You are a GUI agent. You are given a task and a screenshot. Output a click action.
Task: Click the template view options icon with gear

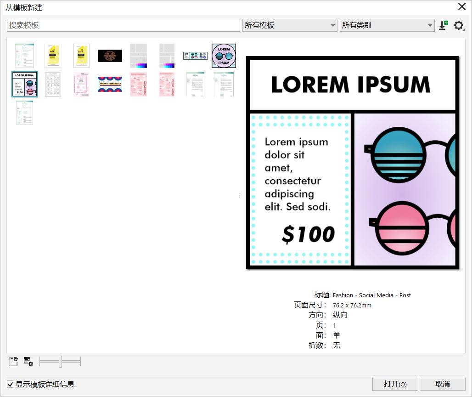pos(28,362)
